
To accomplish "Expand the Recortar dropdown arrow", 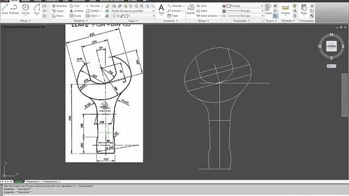I will coord(102,6).
